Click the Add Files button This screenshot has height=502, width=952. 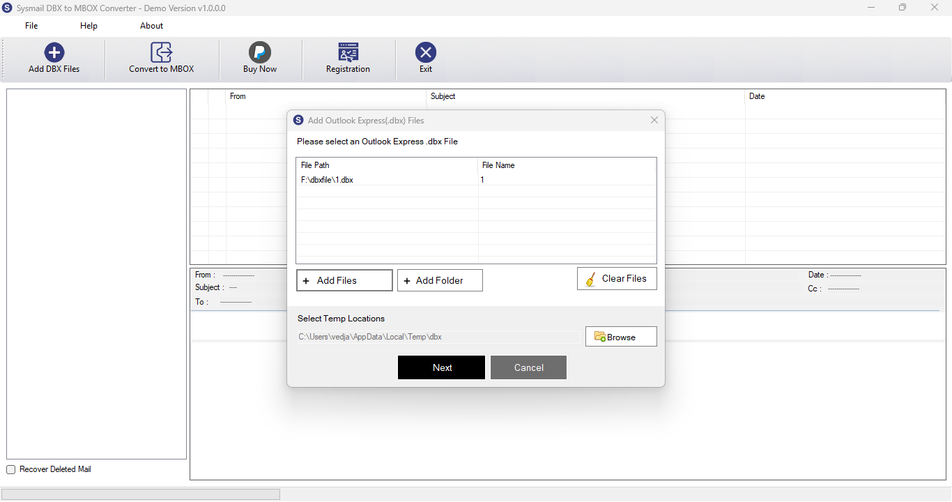pos(344,280)
